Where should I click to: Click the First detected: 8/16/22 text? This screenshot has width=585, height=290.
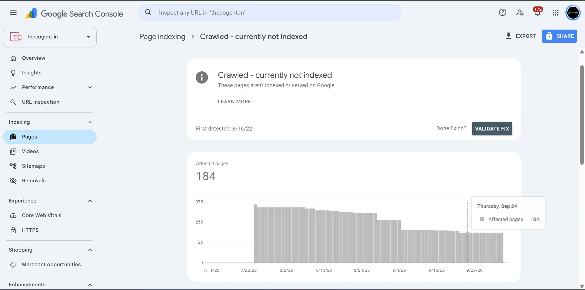tap(224, 129)
